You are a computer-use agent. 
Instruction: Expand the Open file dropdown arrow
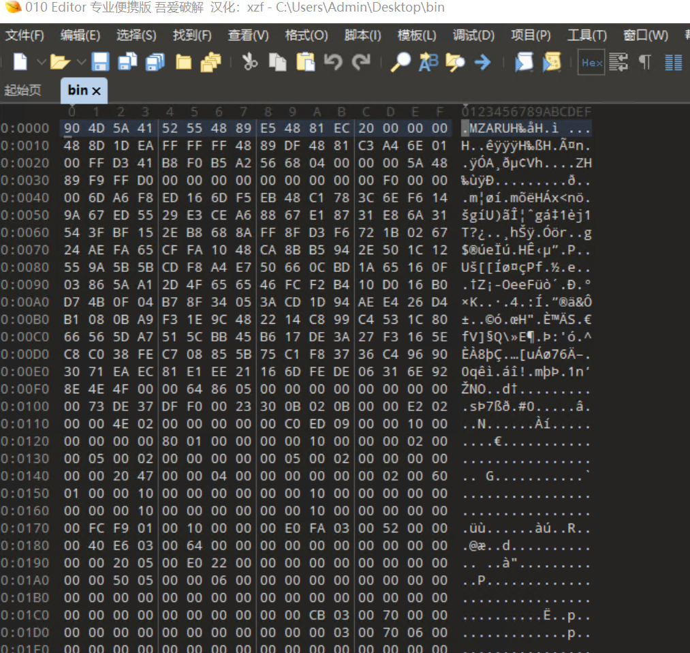pyautogui.click(x=81, y=63)
